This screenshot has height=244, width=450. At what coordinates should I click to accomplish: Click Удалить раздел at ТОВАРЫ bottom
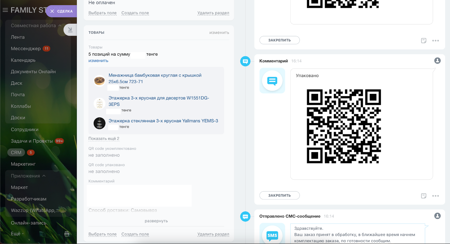tap(213, 234)
